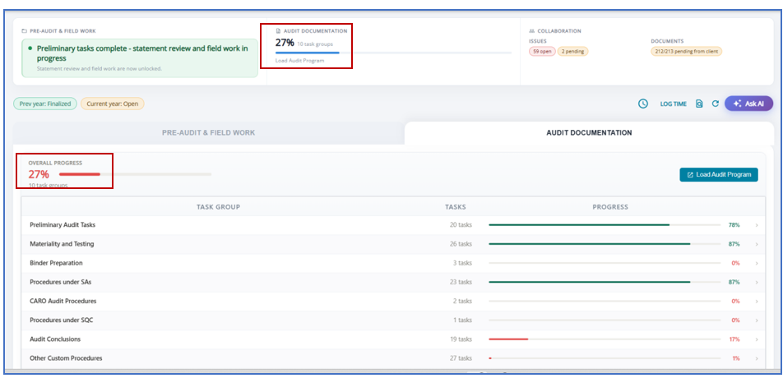Click the overall progress red bar
This screenshot has width=783, height=378.
click(80, 174)
